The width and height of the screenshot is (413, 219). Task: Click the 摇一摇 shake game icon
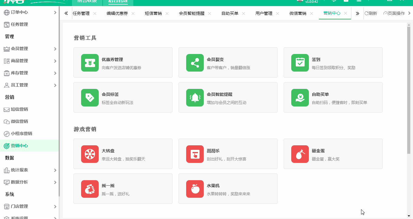tap(90, 189)
